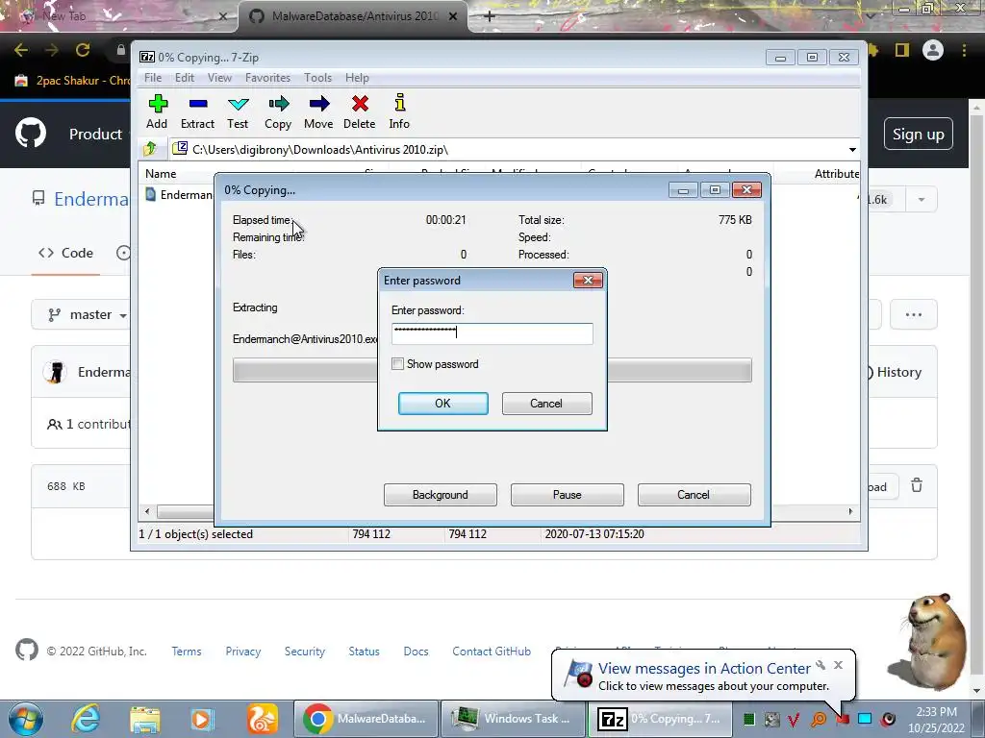Click the Chrome side panel icon
Screen dimensions: 985x738
tap(902, 50)
